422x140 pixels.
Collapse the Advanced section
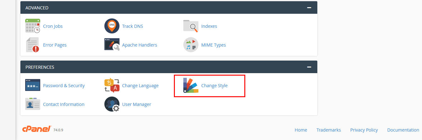309,7
